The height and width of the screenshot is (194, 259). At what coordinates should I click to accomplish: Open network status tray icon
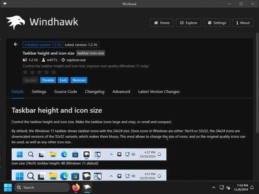(222, 187)
